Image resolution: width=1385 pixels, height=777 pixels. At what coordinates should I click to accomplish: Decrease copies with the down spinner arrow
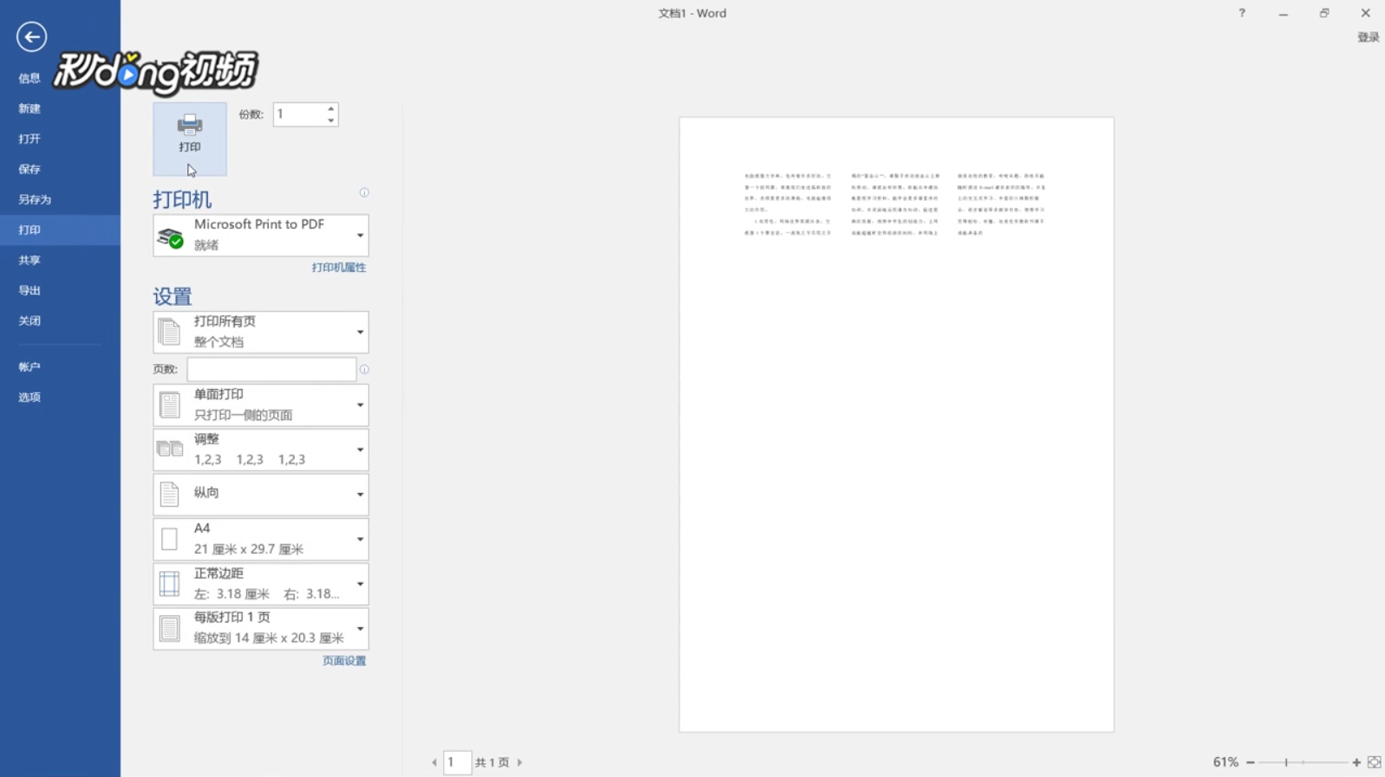(x=331, y=120)
